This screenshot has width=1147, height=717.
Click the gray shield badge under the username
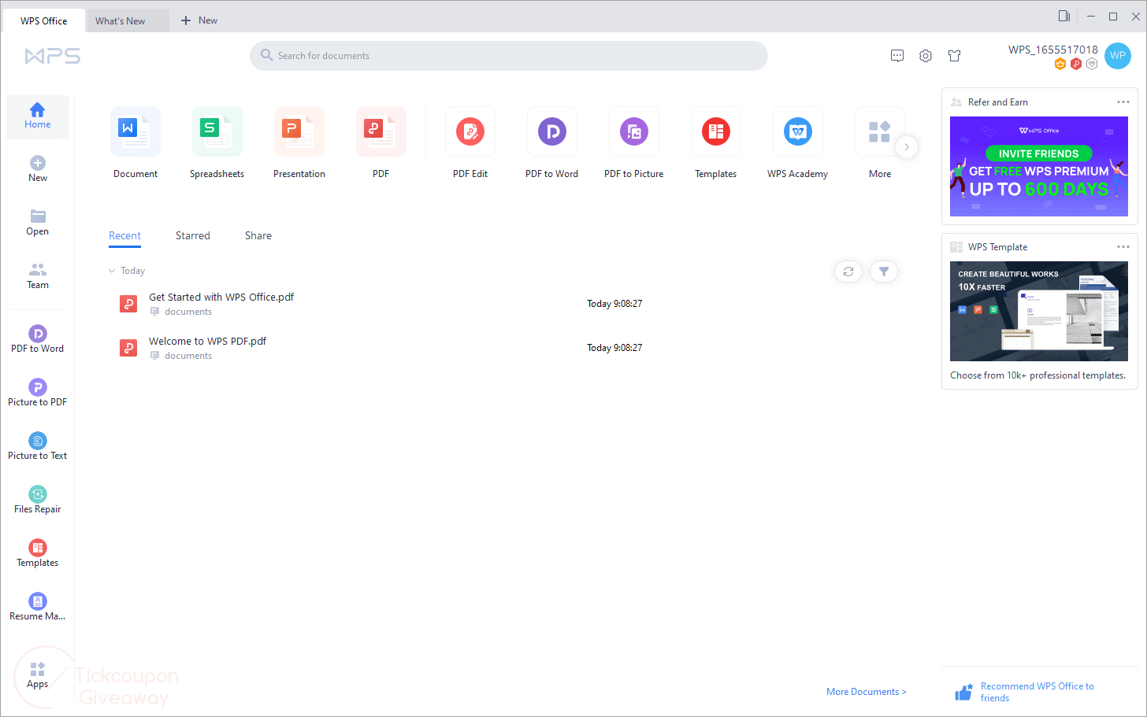[x=1092, y=64]
